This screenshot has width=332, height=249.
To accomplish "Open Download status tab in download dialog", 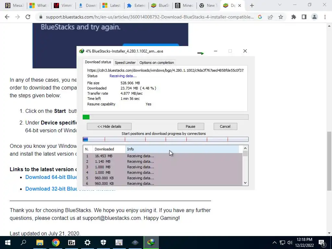I will coord(98,62).
